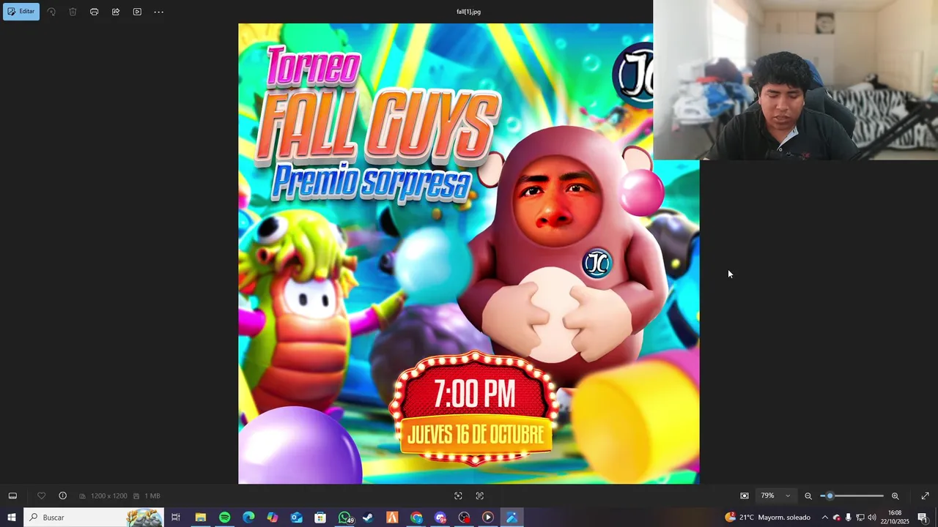Open the weather widget showing 21°C

coord(767,517)
